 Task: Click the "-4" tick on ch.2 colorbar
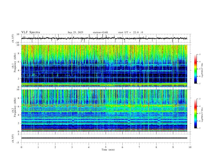click(199, 106)
